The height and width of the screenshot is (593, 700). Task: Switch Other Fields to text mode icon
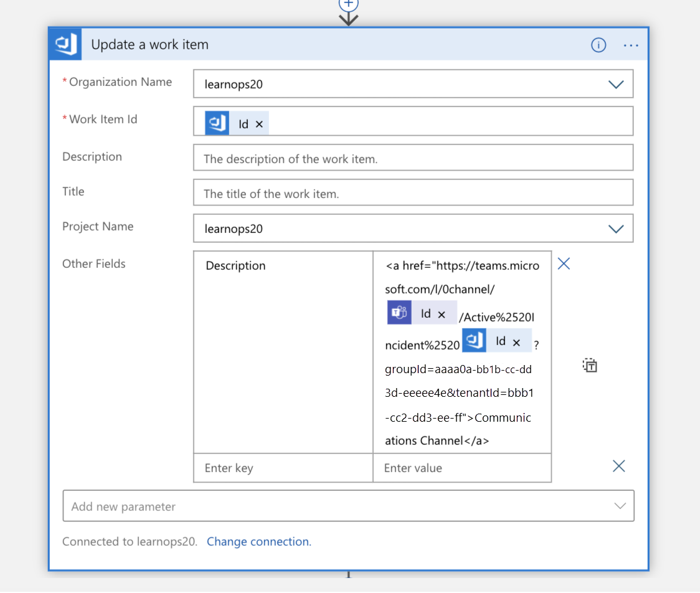(590, 365)
